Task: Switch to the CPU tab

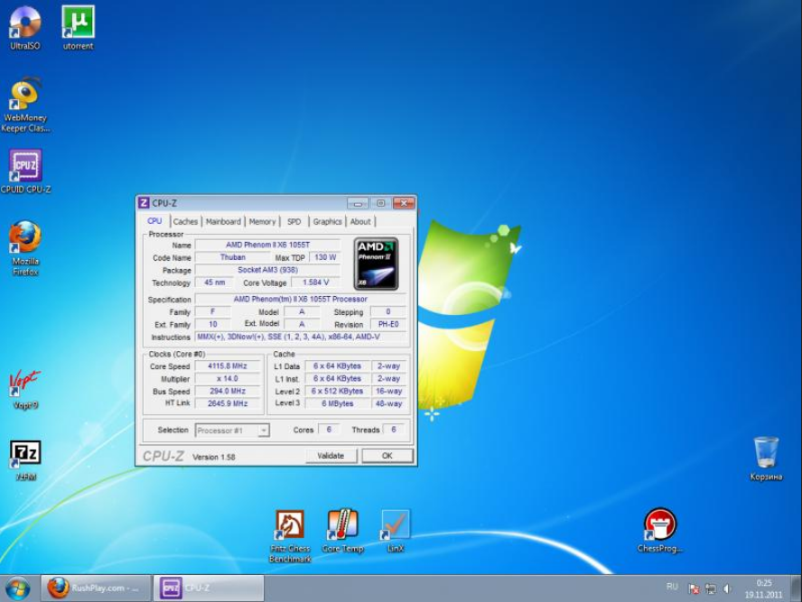Action: 154,221
